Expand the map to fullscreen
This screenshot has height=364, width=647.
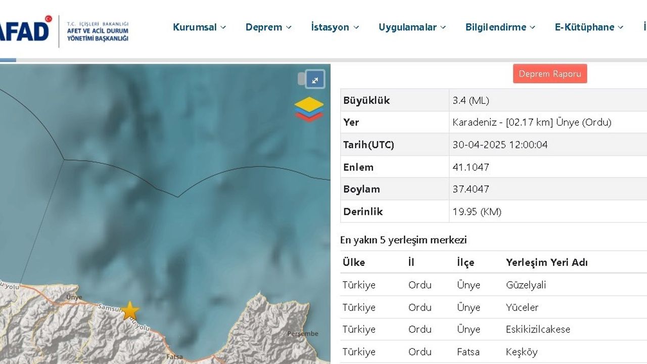[315, 80]
